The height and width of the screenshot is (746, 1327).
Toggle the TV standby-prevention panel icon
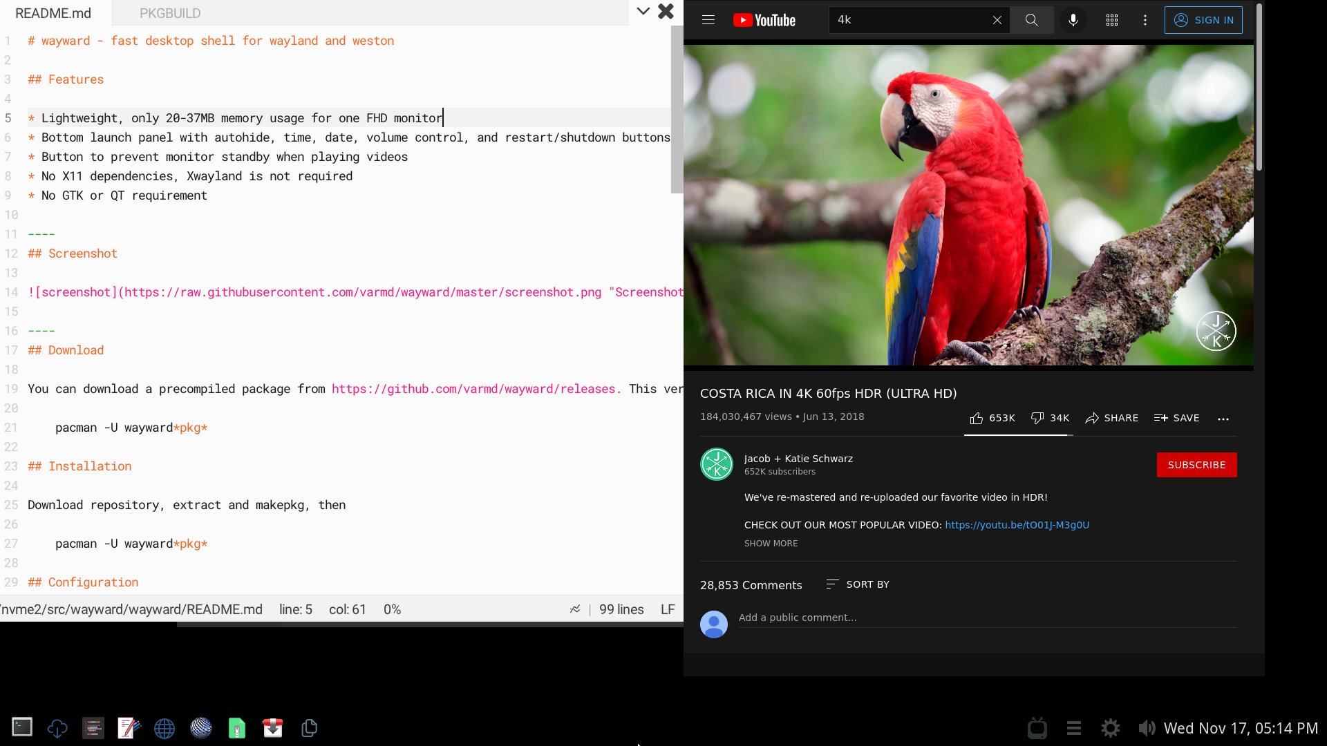tap(1037, 728)
